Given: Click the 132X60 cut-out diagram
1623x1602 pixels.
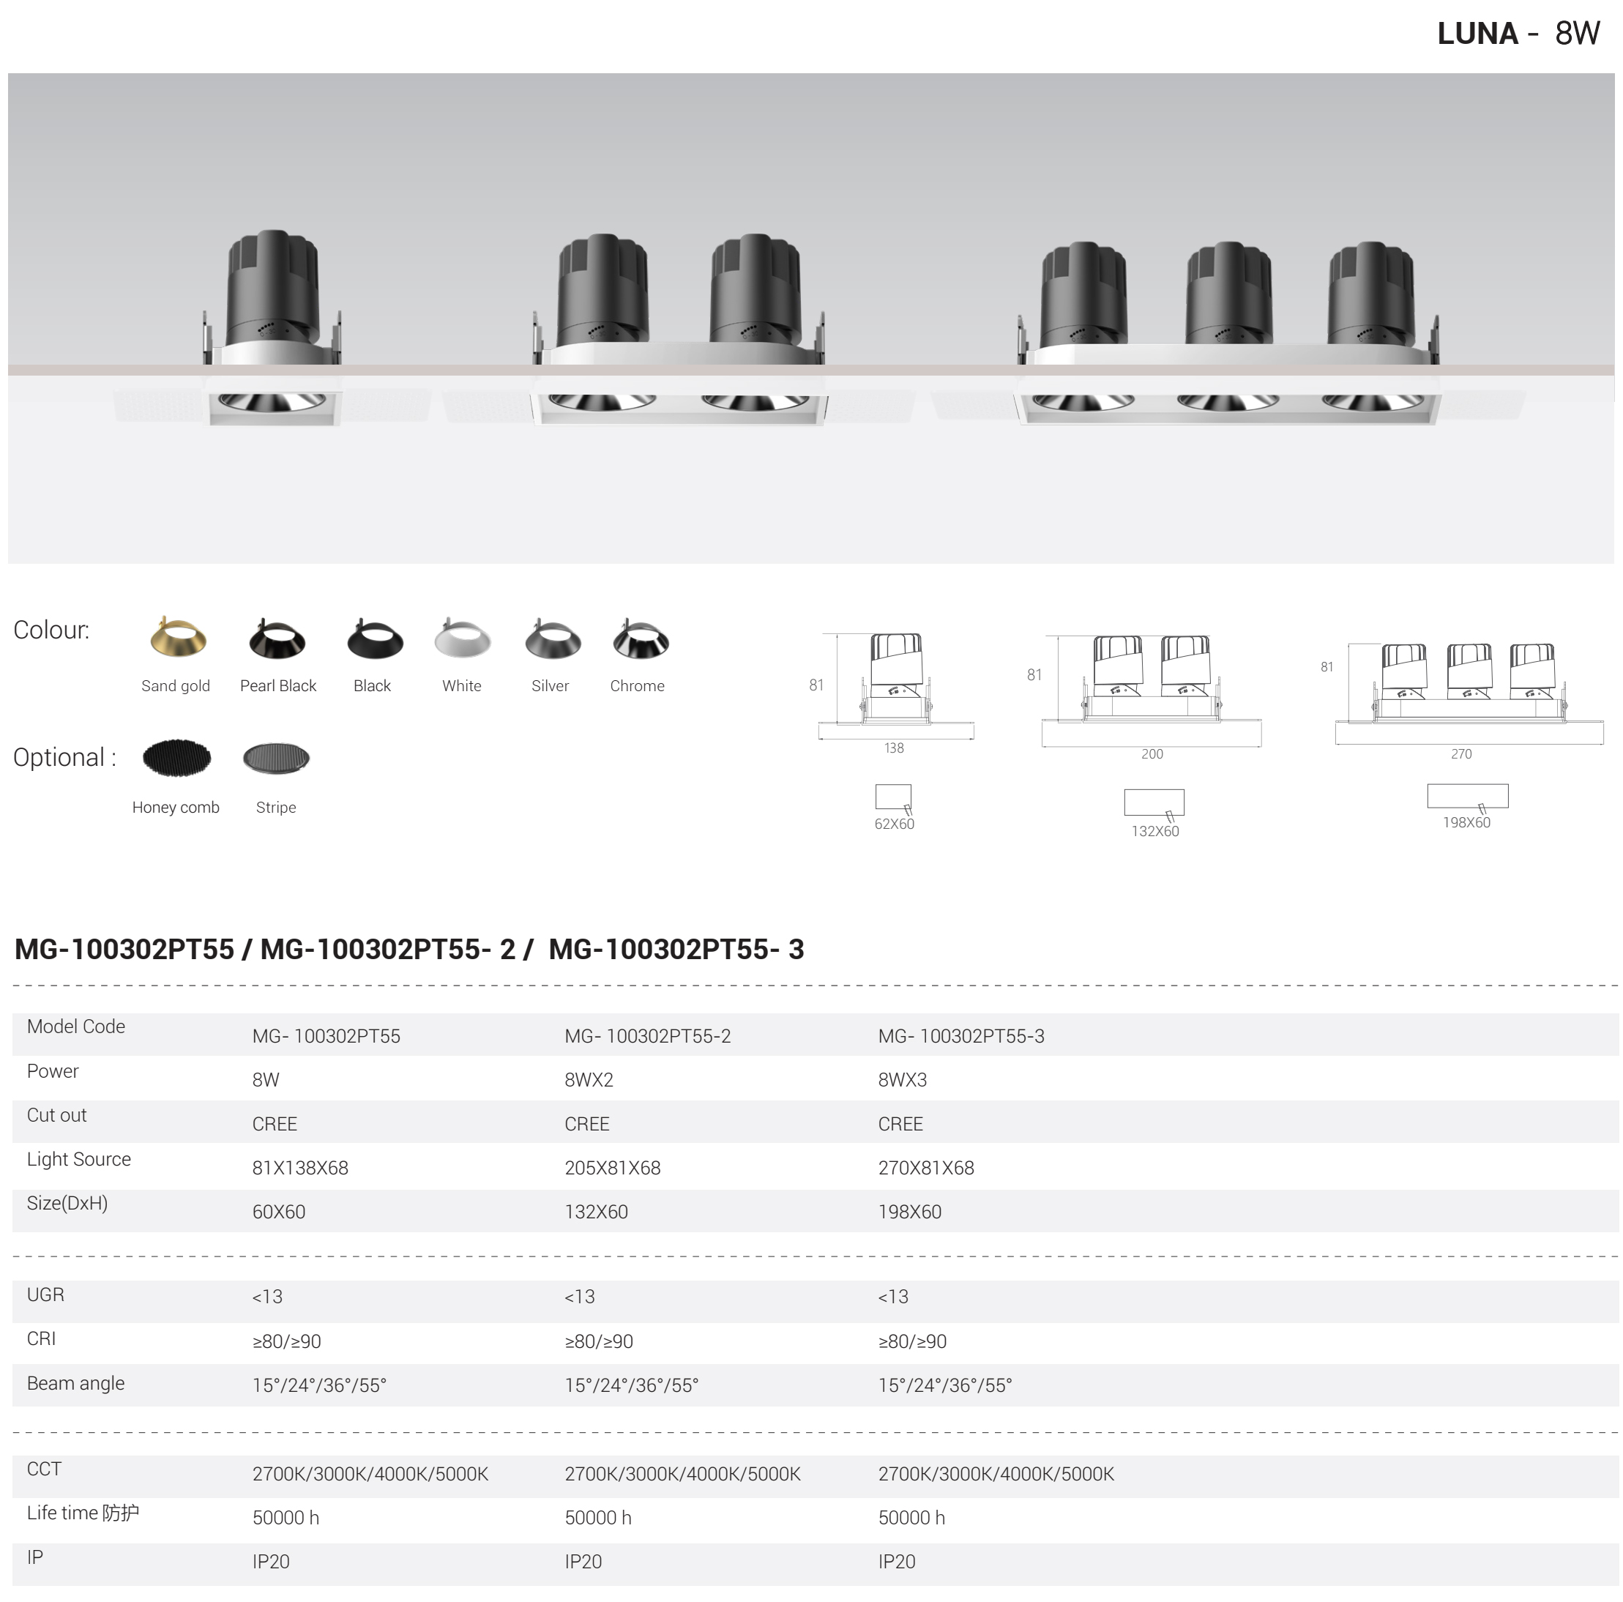Looking at the screenshot, I should pos(1154,802).
